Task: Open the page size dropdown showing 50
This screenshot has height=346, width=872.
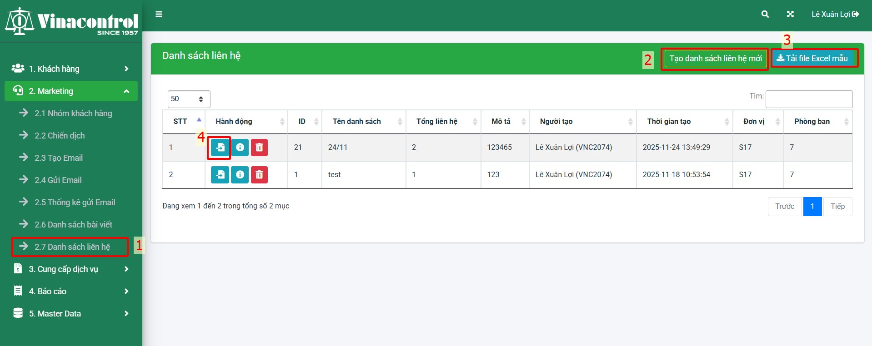Action: pyautogui.click(x=189, y=99)
